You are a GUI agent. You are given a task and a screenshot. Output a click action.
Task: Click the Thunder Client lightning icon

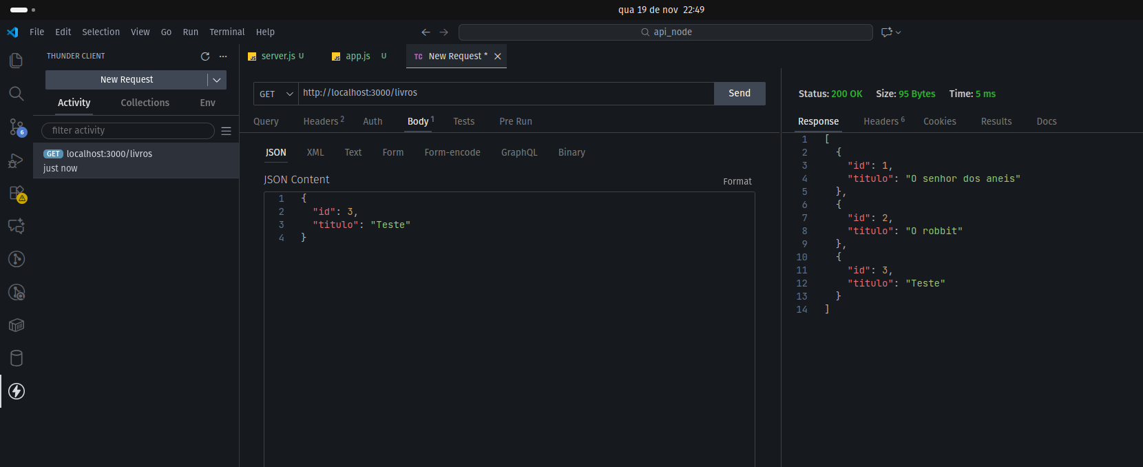coord(17,391)
